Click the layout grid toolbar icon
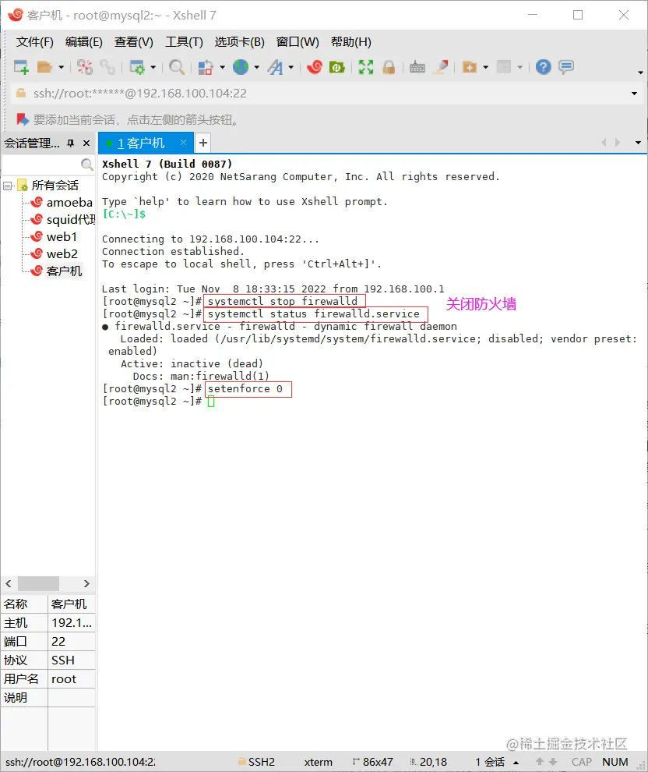Viewport: 648px width, 772px height. pos(504,67)
